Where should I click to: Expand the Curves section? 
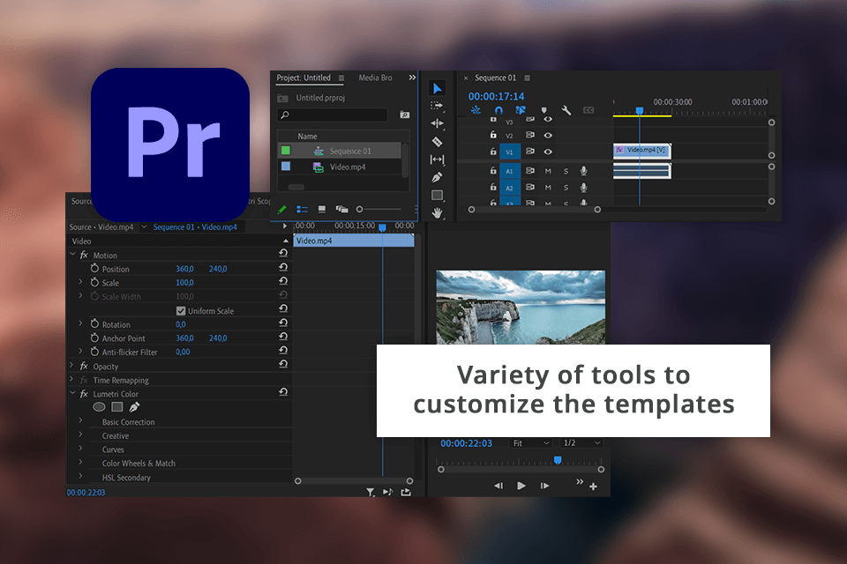point(80,448)
